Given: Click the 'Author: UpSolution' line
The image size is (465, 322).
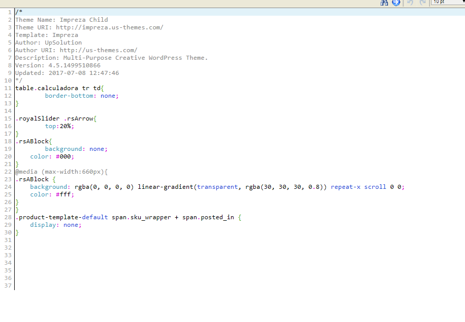Looking at the screenshot, I should [x=48, y=43].
